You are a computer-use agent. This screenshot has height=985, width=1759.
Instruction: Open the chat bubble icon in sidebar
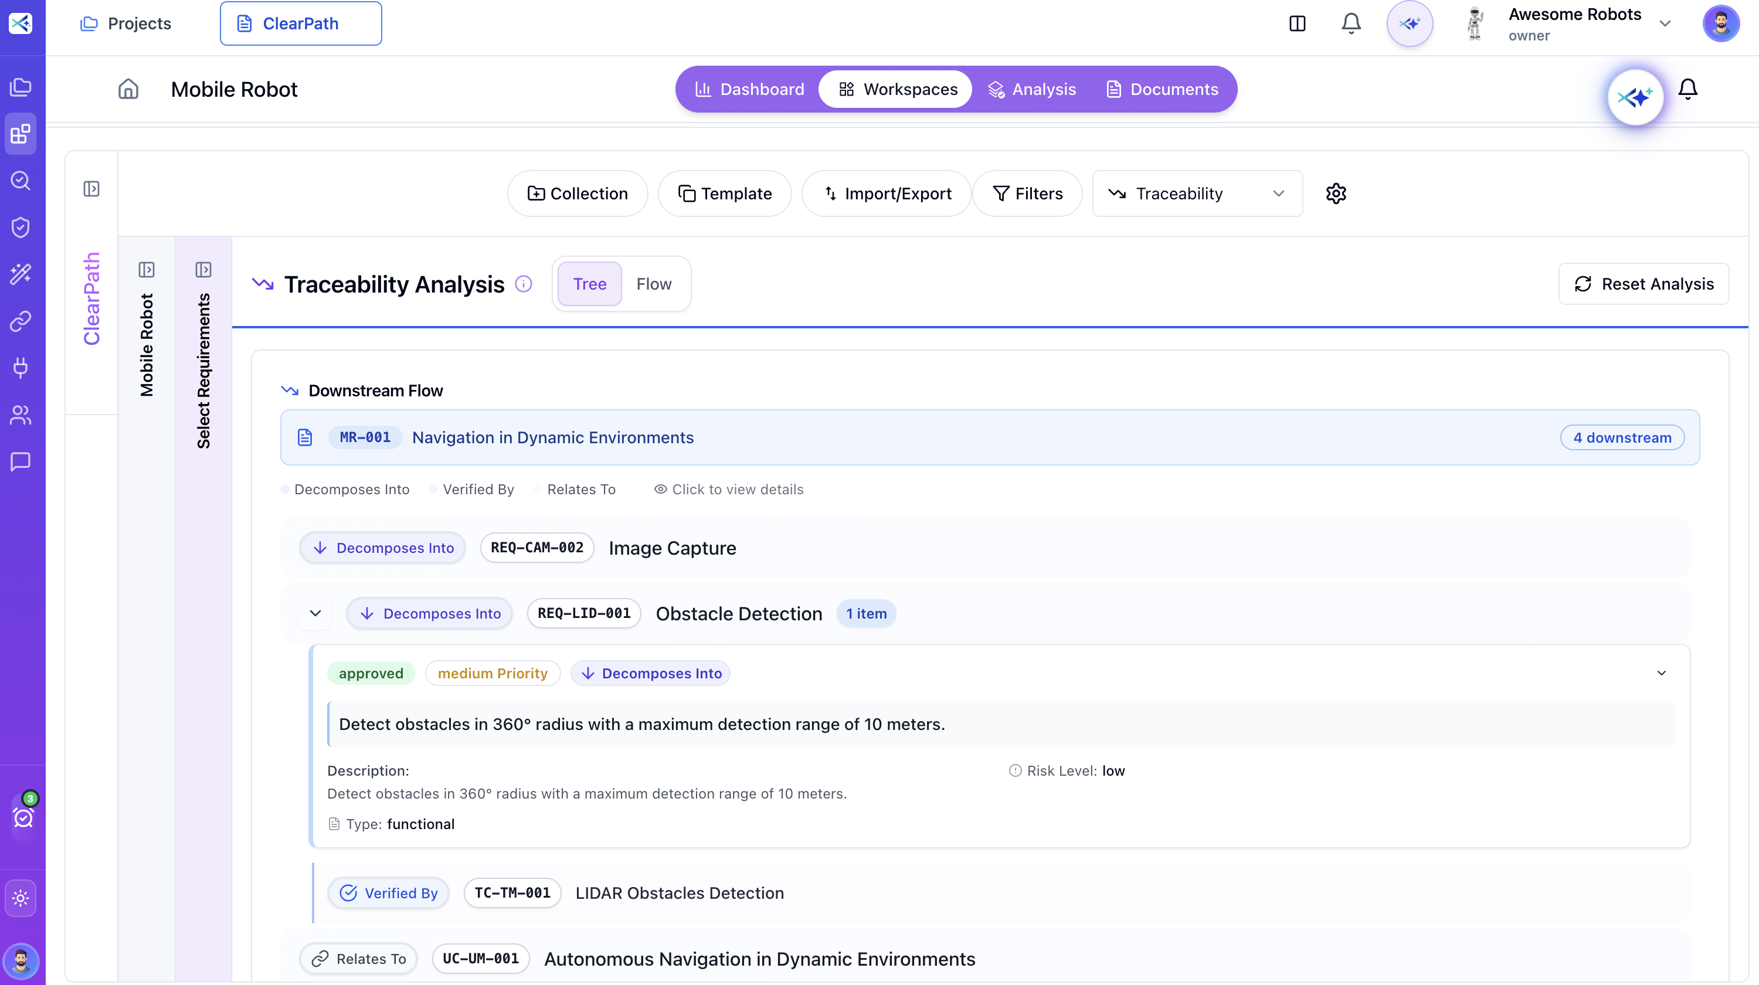(21, 461)
